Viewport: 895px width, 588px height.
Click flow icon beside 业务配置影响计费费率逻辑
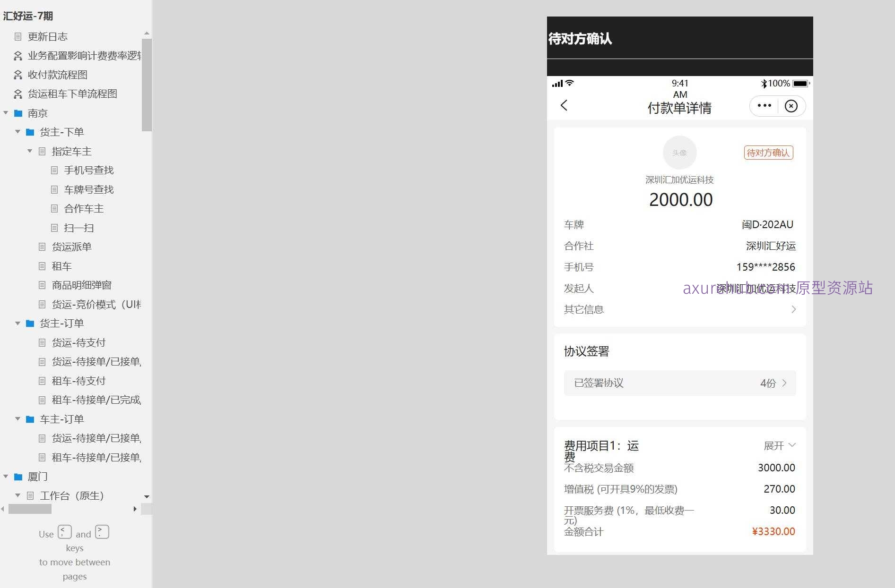pos(18,56)
